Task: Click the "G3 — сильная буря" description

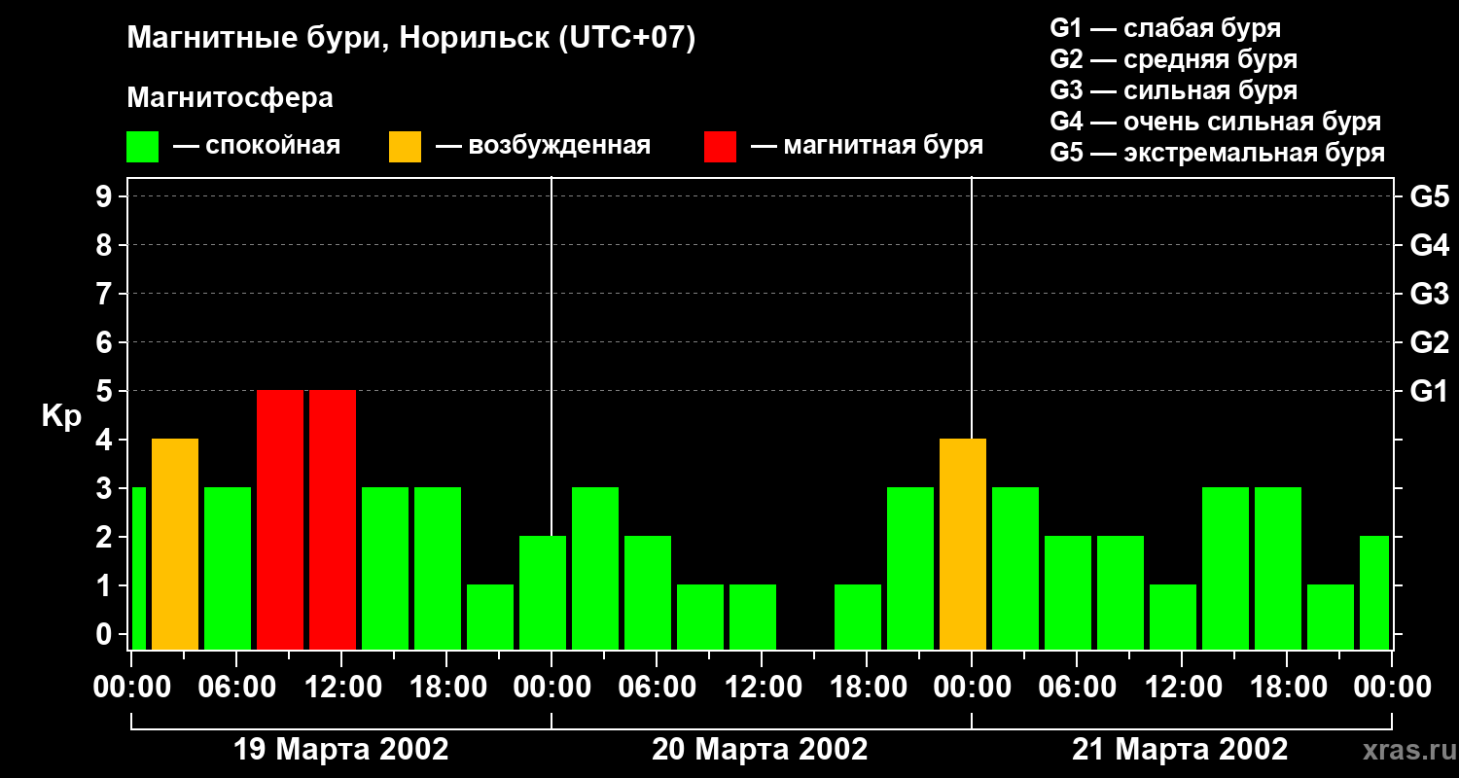Action: [1174, 90]
